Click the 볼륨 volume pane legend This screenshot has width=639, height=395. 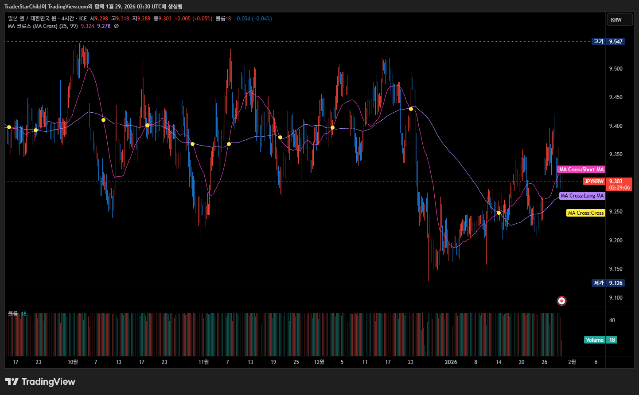click(x=13, y=314)
